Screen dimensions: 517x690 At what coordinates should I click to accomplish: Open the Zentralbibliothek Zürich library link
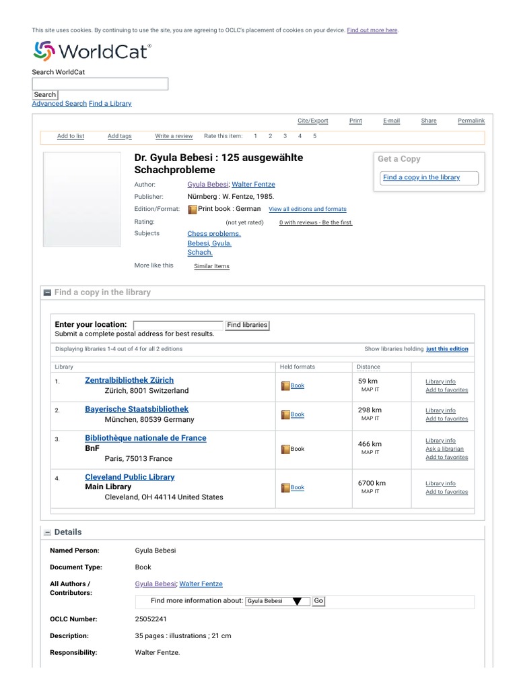[x=129, y=380]
